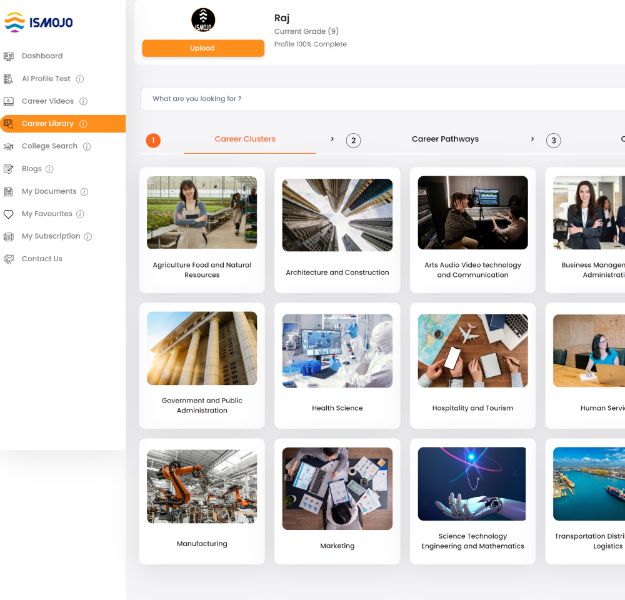Click the My Documents sidebar icon
This screenshot has height=600, width=625.
click(x=8, y=191)
